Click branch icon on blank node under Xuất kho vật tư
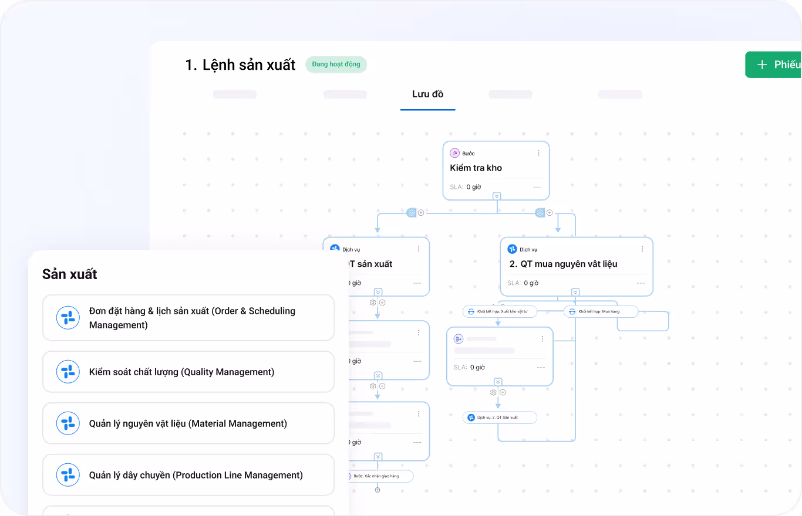This screenshot has height=516, width=802. 459,339
